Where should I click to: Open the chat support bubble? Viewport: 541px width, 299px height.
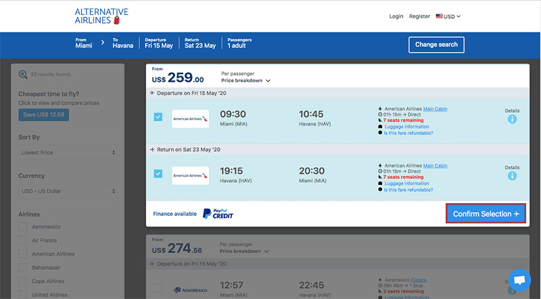[519, 280]
